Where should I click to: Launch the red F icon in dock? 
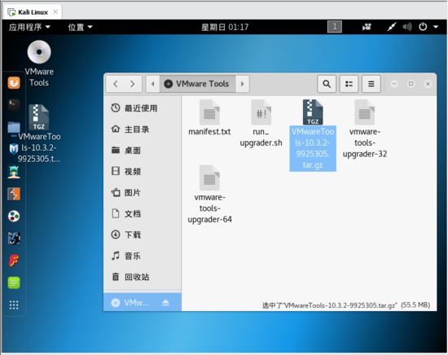click(x=14, y=261)
